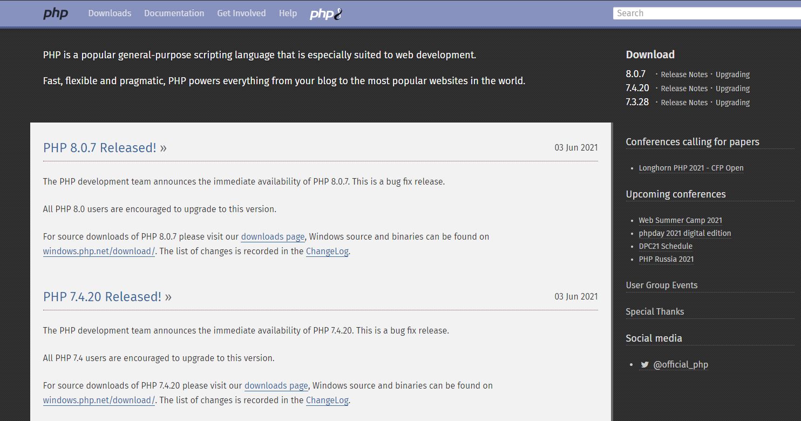This screenshot has height=421, width=801.
Task: Open the Documentation menu
Action: (x=174, y=13)
